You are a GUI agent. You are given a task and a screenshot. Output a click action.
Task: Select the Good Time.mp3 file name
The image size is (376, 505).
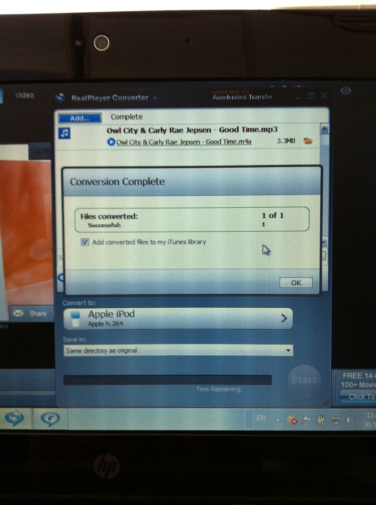tap(192, 130)
